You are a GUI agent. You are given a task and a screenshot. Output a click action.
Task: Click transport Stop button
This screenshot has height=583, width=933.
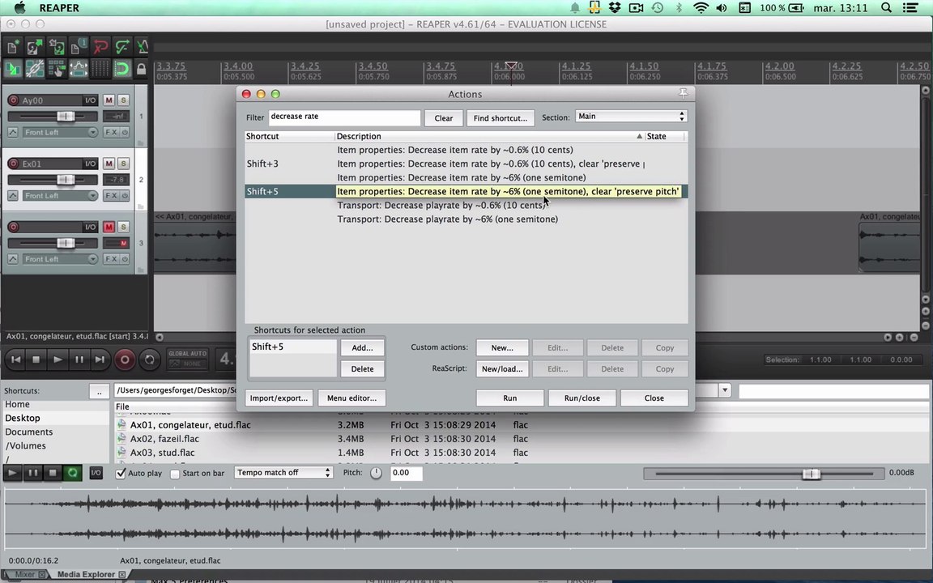36,360
